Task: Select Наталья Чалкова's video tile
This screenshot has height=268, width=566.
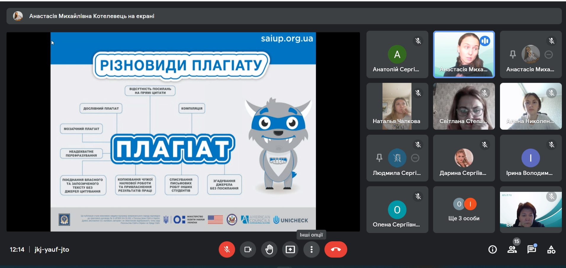Action: 397,106
